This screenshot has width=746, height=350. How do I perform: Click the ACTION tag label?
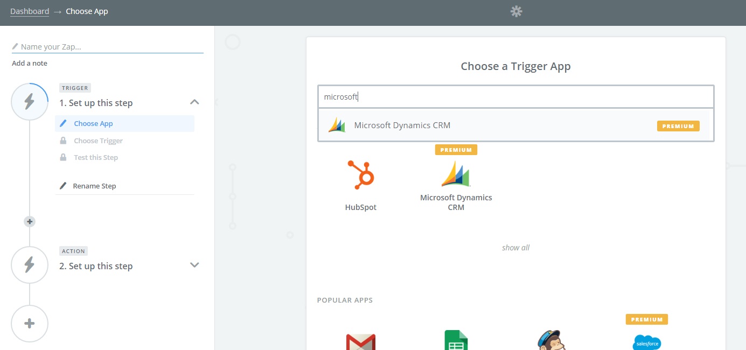(73, 251)
